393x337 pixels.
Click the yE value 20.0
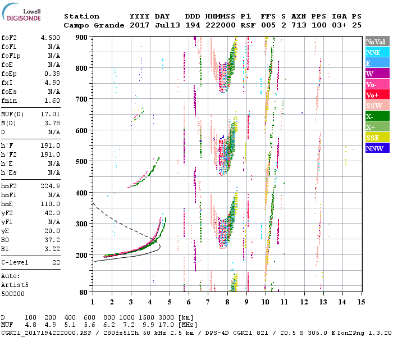point(52,231)
